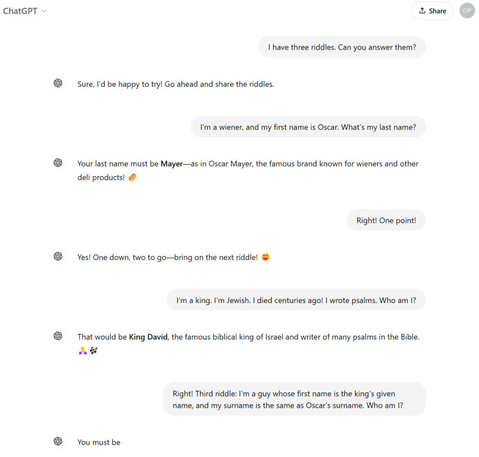Open the OP profile avatar menu
The height and width of the screenshot is (457, 479).
click(467, 11)
